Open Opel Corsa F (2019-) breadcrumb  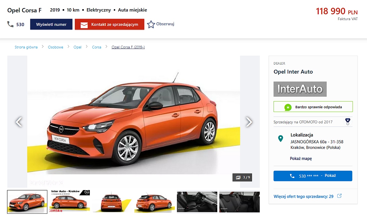[128, 47]
